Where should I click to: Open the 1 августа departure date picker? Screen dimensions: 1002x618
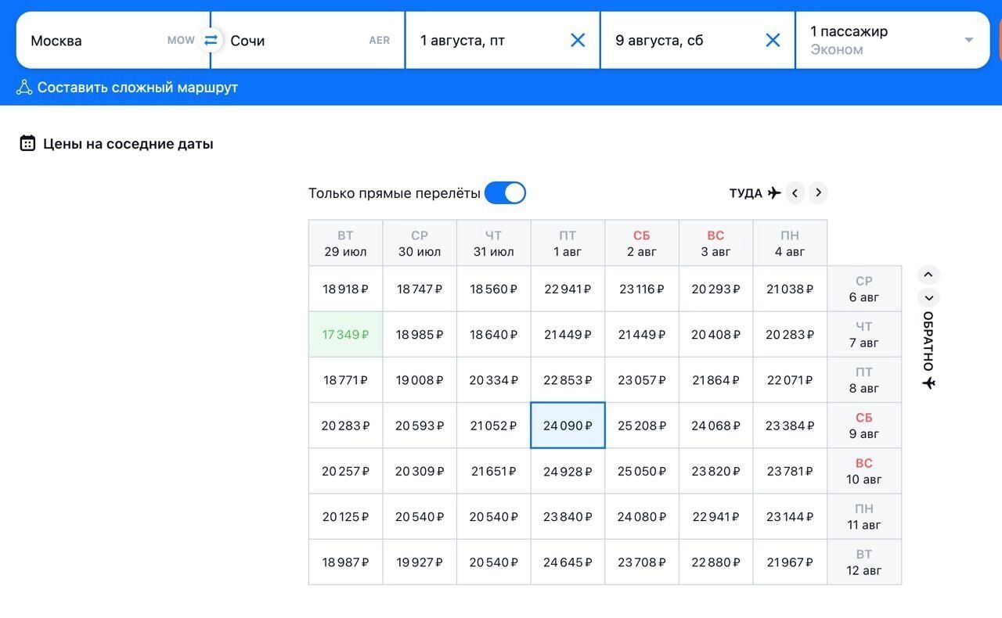point(485,41)
